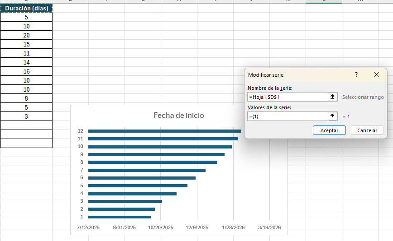
Task: Click range selector icon for series name
Action: [x=333, y=97]
